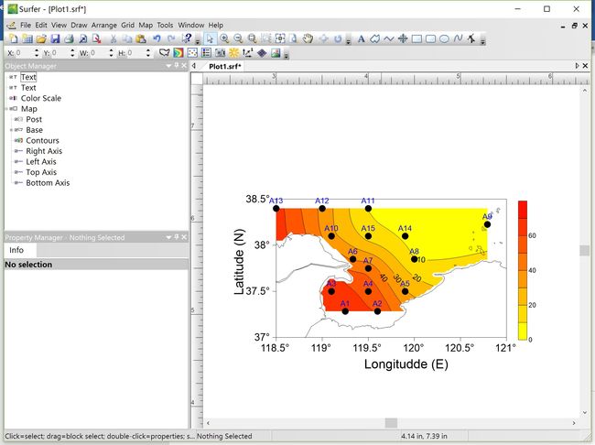Draw a rounded rectangle
Screen dimensions: 595x445
[x=430, y=38]
